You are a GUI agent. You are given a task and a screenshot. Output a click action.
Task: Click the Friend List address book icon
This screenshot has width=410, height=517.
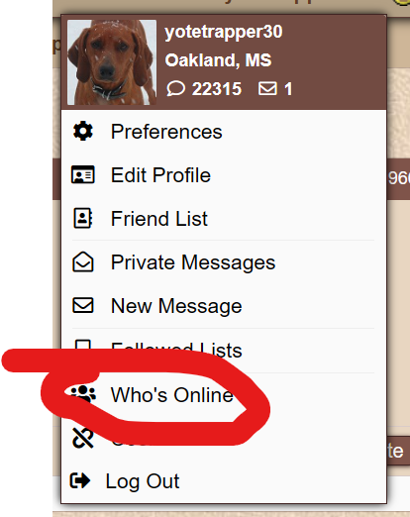tap(82, 218)
